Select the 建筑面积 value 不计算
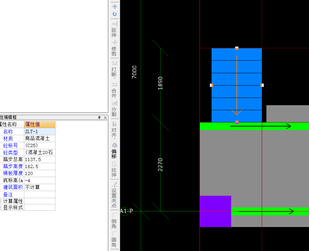 coord(40,187)
